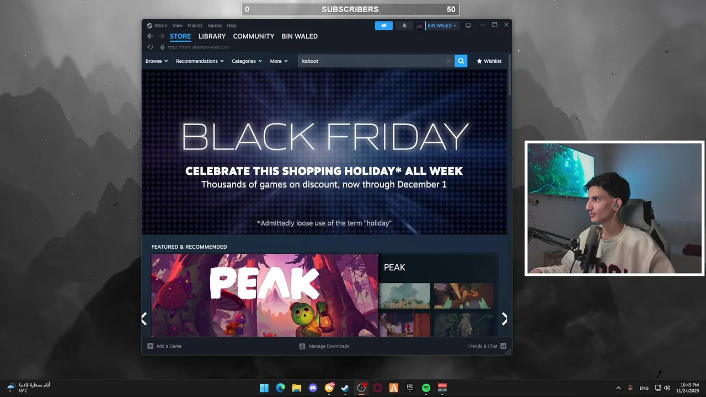Open the View menu

177,25
